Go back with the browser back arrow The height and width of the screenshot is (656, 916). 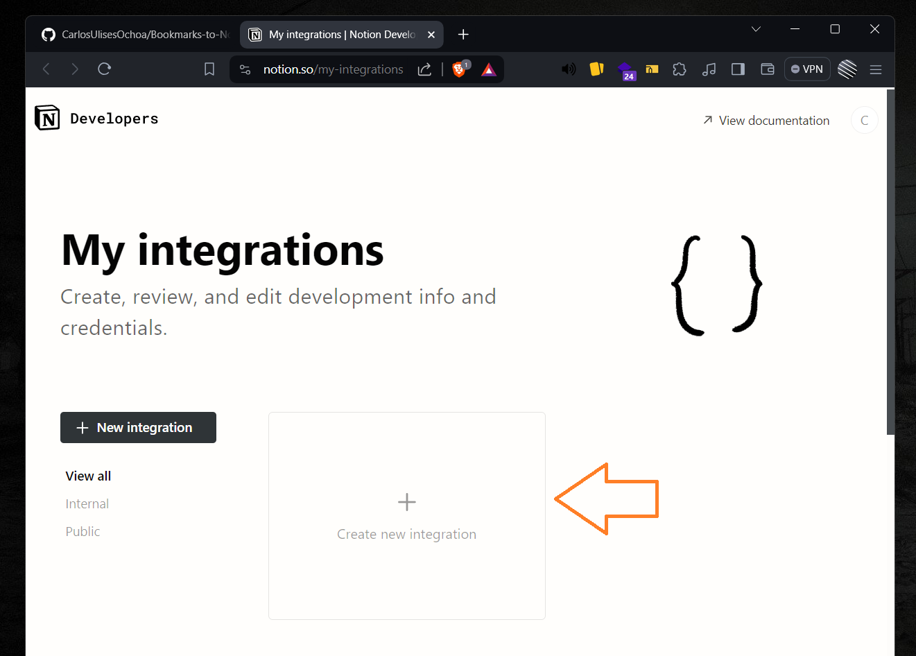pyautogui.click(x=46, y=69)
